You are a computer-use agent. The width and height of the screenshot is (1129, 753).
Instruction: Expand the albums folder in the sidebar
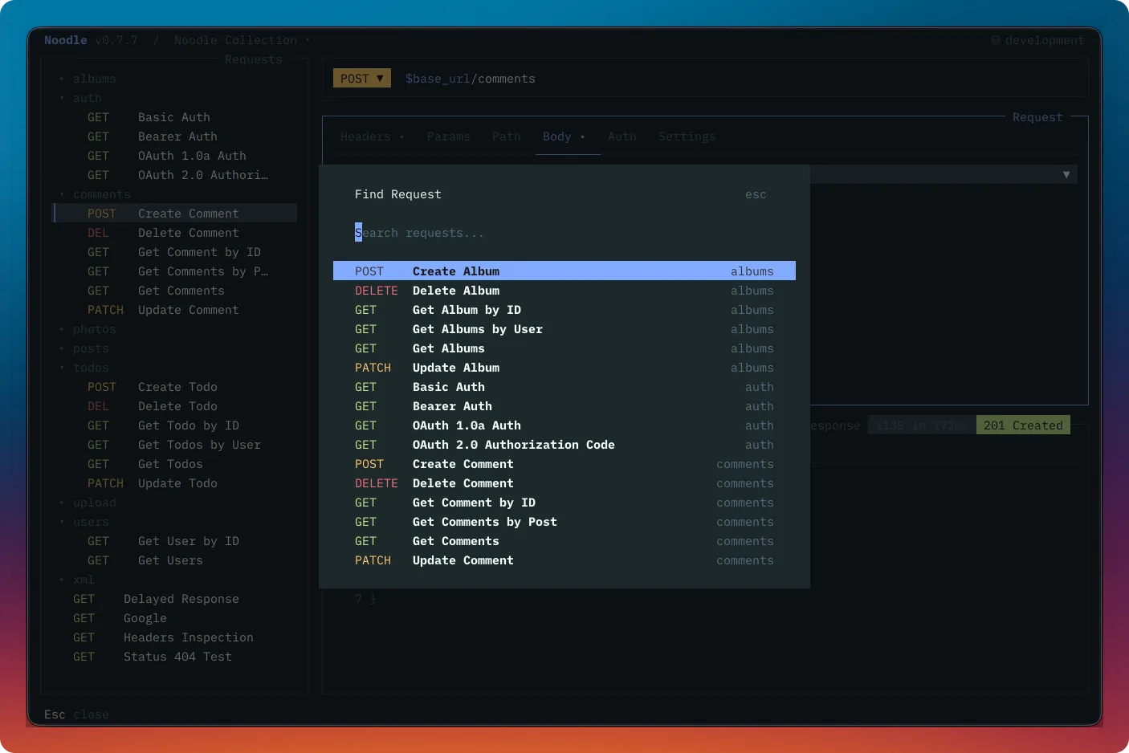[x=88, y=79]
